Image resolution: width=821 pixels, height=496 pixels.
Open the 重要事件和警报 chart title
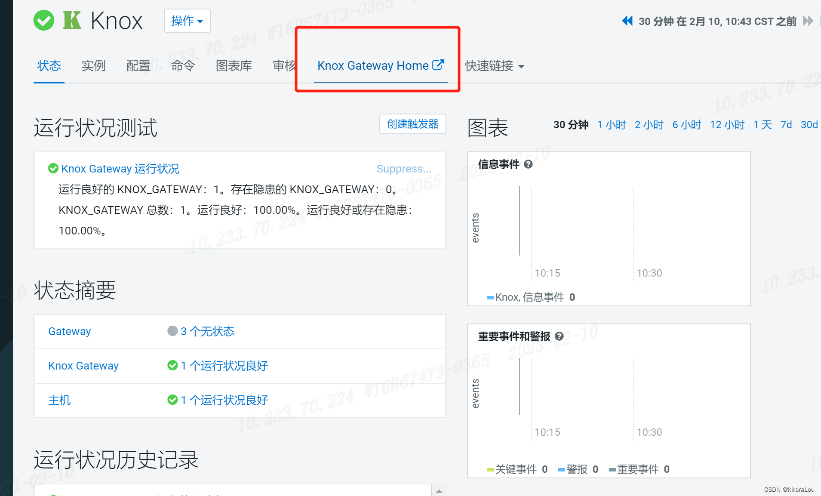[514, 336]
